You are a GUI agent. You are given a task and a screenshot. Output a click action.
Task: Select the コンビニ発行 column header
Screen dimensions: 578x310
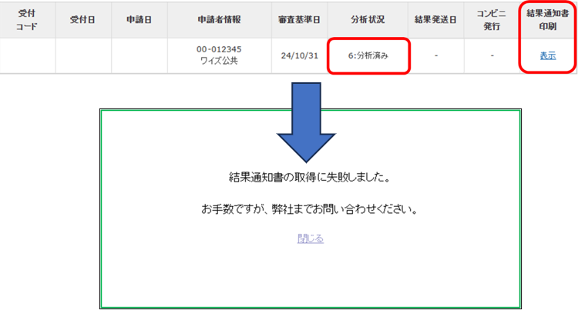(492, 20)
